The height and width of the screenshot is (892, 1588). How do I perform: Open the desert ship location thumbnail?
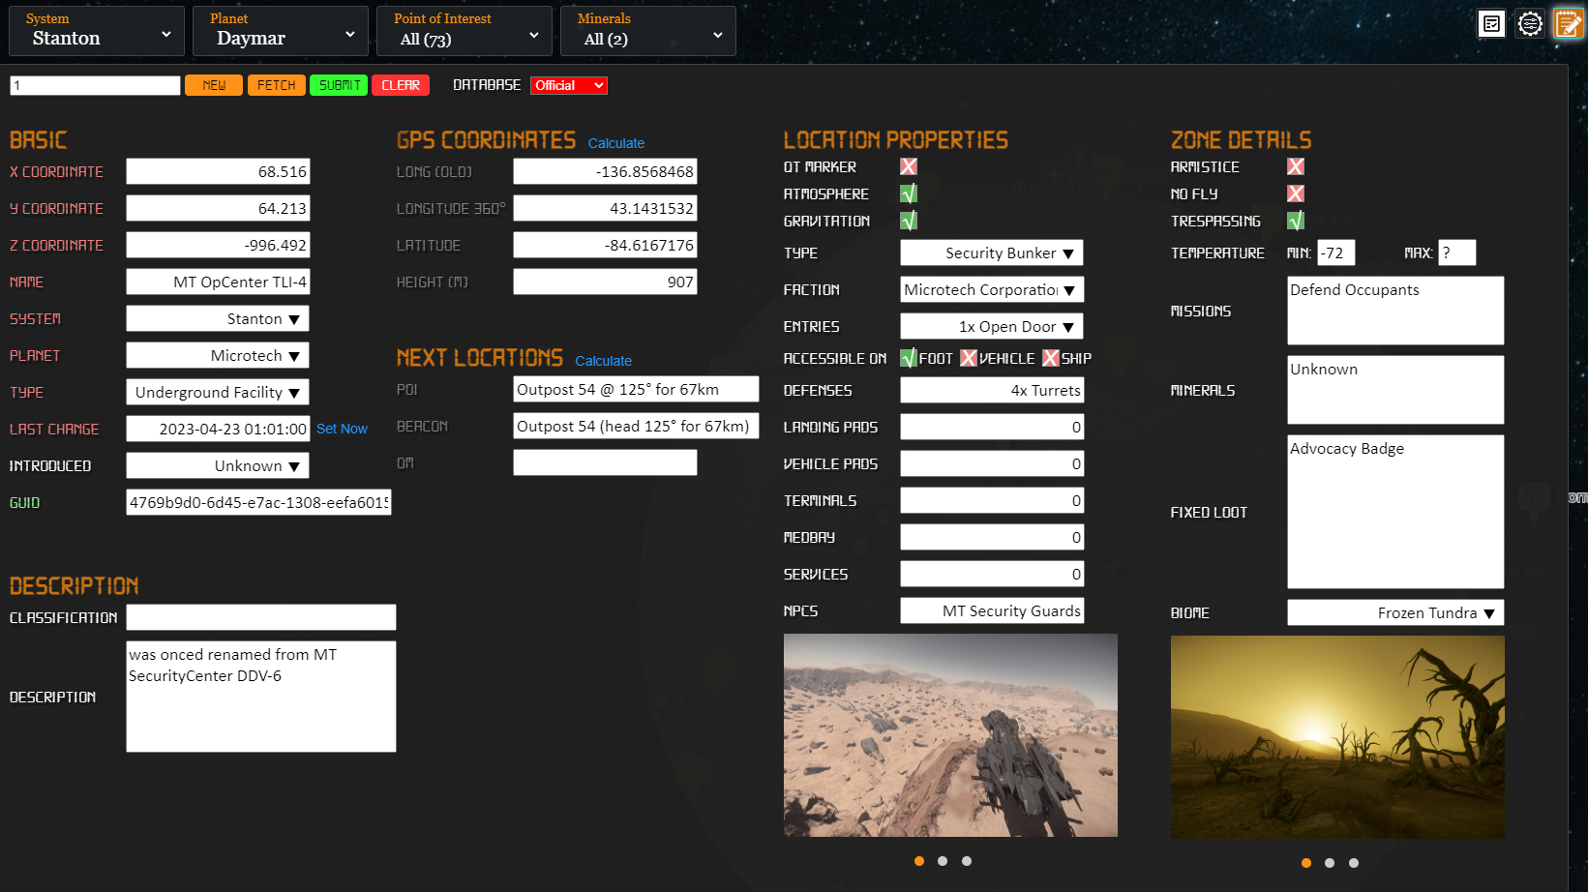[950, 735]
